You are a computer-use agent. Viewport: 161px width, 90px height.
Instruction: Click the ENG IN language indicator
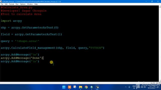[134, 87]
